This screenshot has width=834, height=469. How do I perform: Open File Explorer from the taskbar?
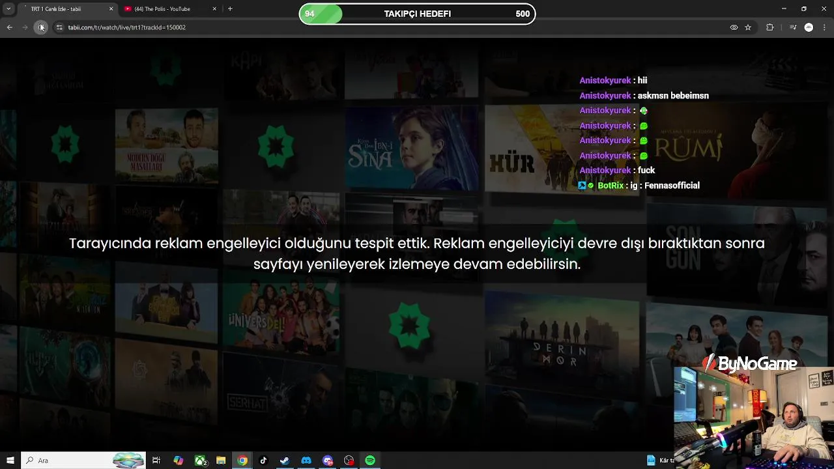[x=221, y=461]
